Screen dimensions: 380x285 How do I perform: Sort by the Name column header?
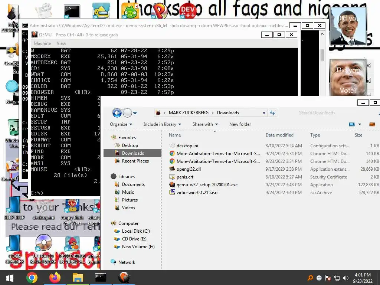(x=175, y=135)
